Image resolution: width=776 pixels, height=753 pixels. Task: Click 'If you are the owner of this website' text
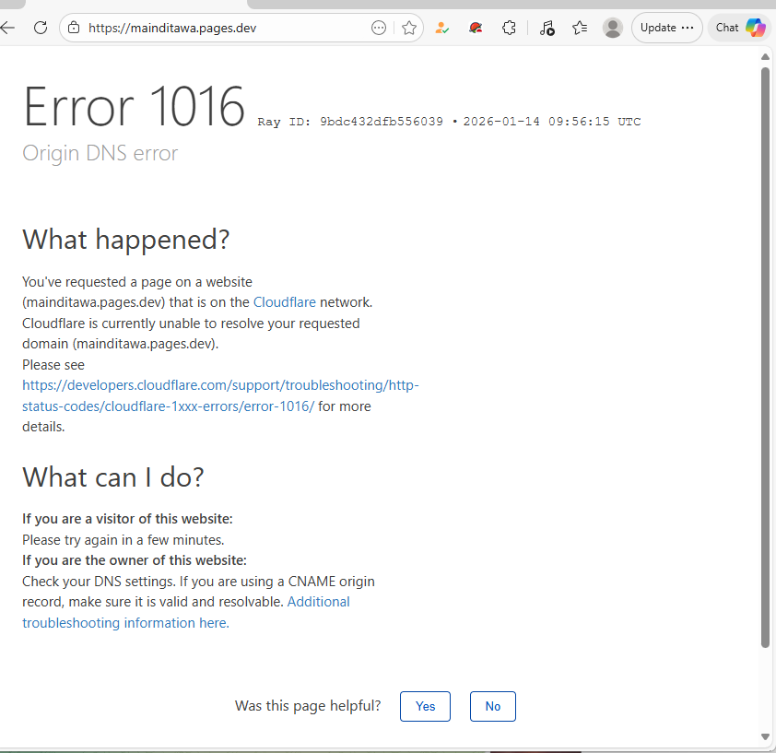(x=135, y=560)
